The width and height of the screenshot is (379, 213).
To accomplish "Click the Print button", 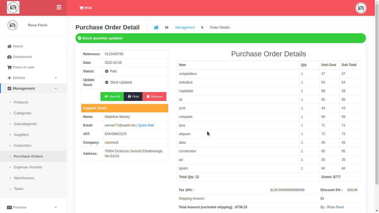I will (133, 96).
